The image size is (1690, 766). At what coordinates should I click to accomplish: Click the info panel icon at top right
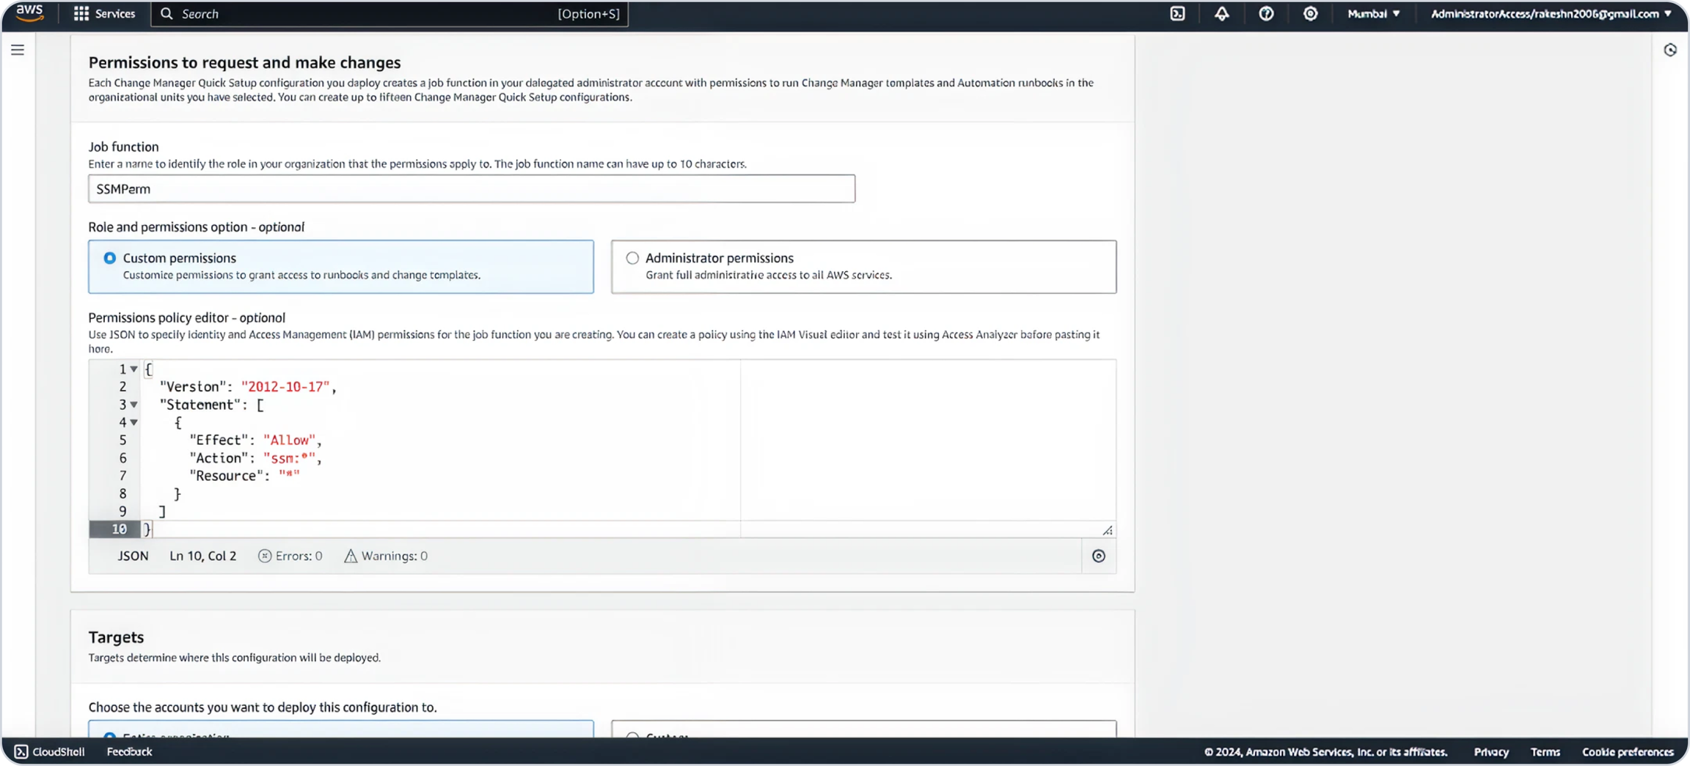point(1670,50)
